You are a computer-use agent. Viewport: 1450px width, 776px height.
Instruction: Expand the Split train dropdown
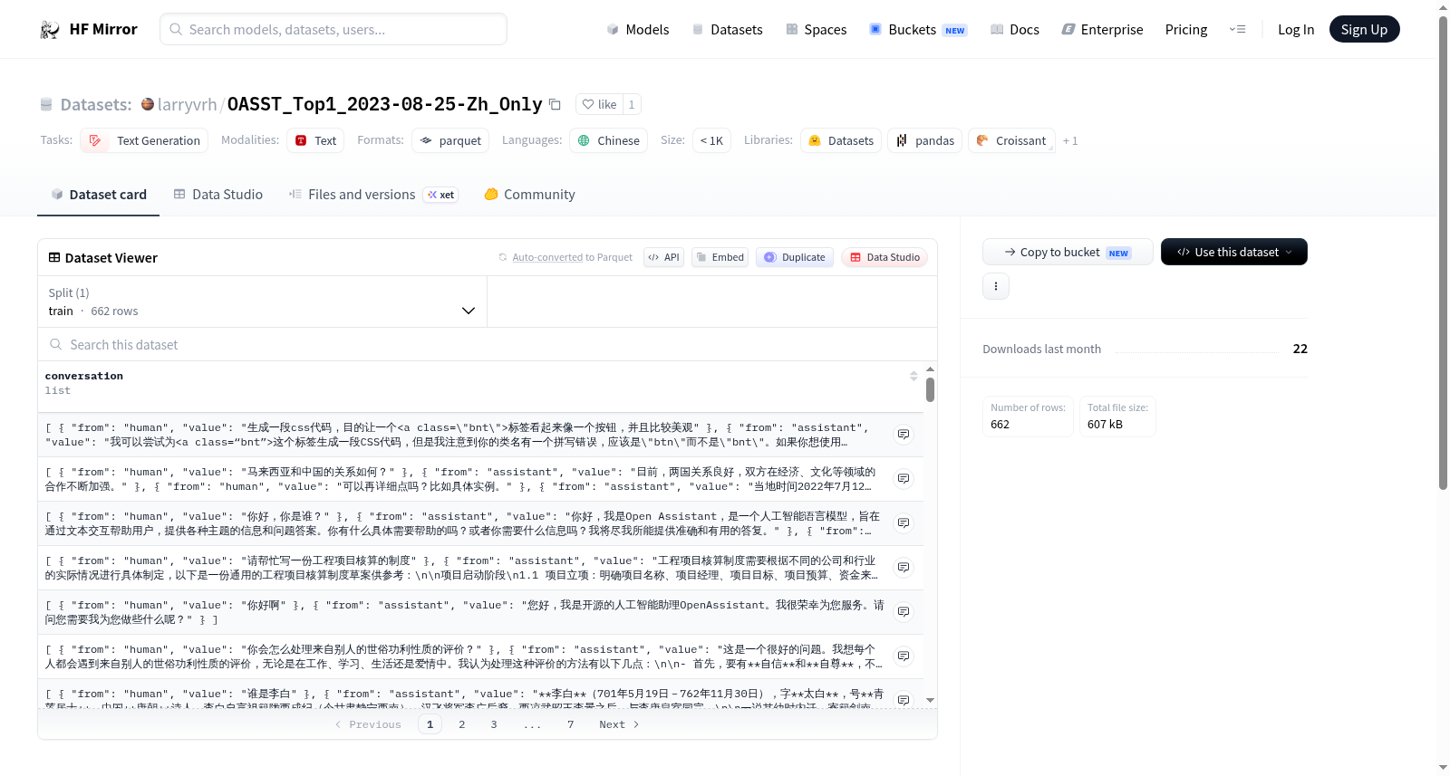point(262,302)
